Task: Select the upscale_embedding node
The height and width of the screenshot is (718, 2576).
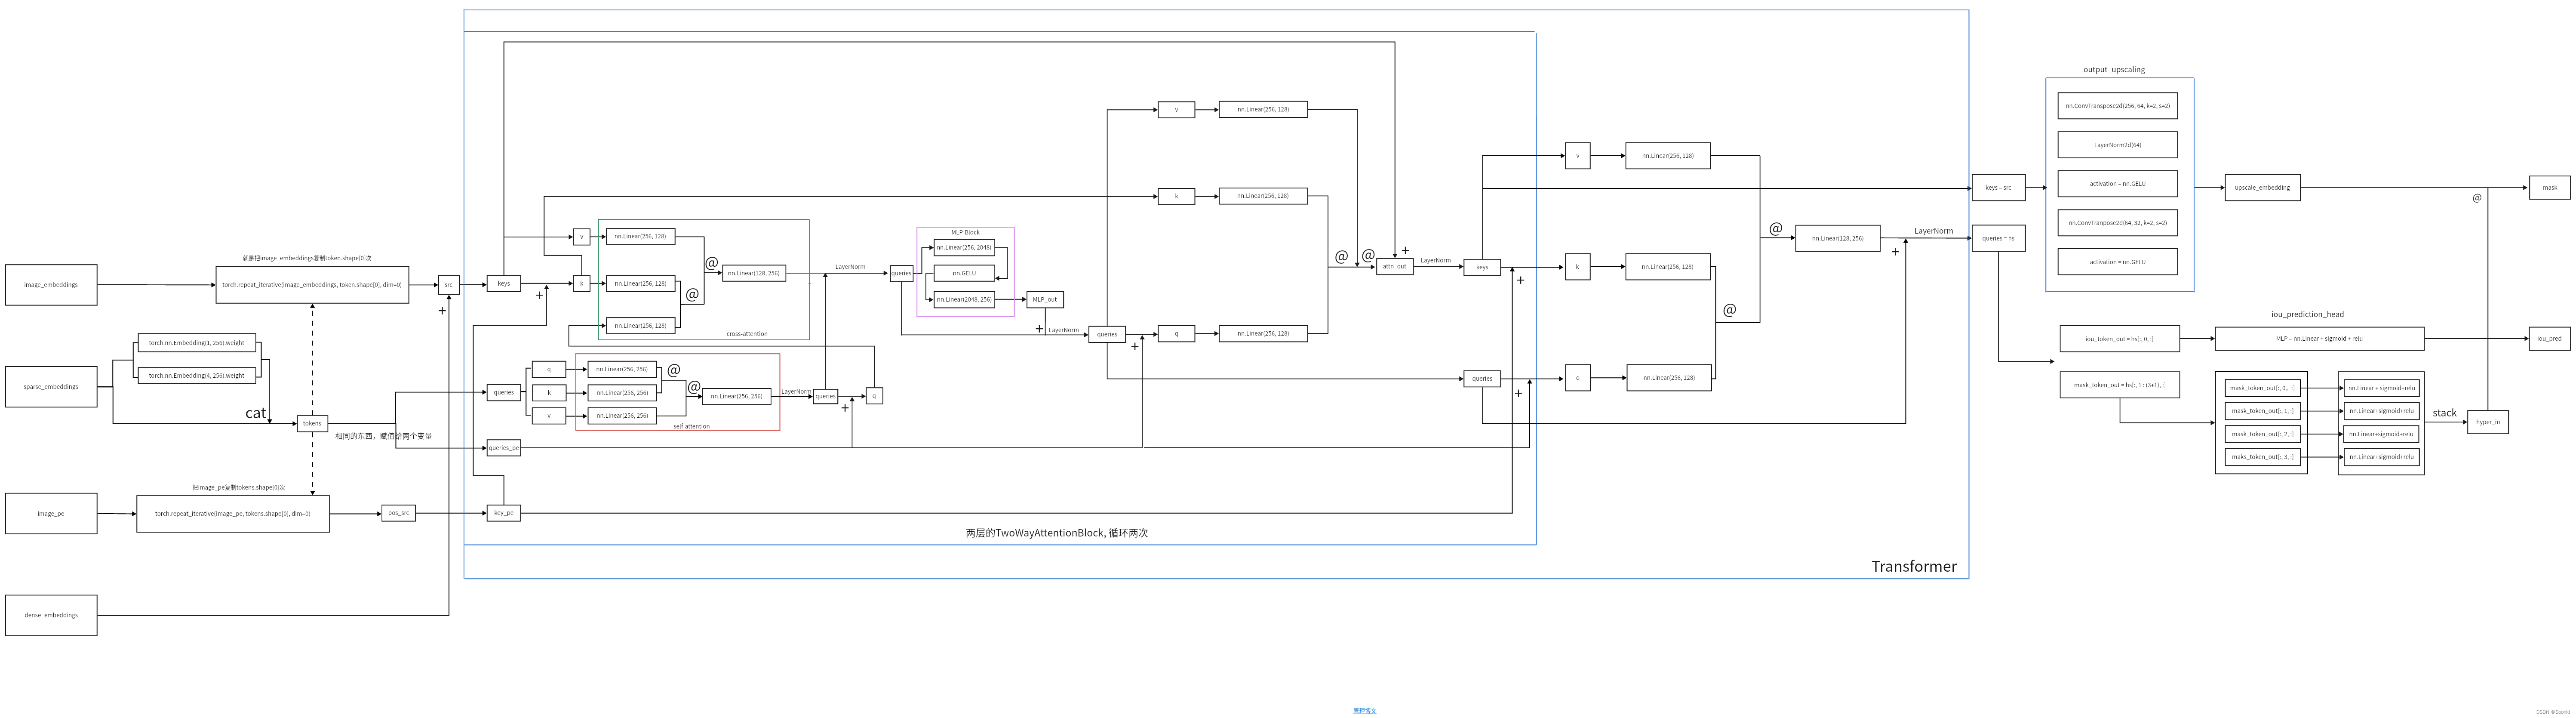Action: tap(2262, 187)
